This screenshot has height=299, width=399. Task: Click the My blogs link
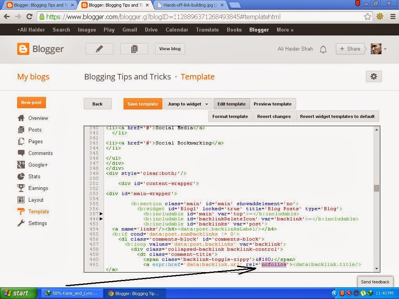pyautogui.click(x=34, y=77)
